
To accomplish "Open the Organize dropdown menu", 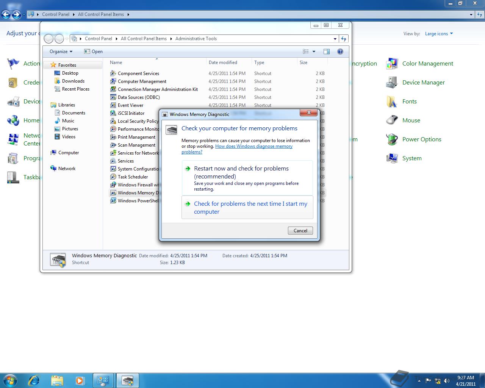I will point(61,52).
